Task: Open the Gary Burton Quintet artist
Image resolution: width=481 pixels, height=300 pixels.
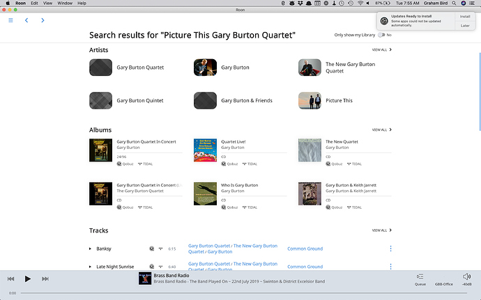Action: click(x=140, y=100)
